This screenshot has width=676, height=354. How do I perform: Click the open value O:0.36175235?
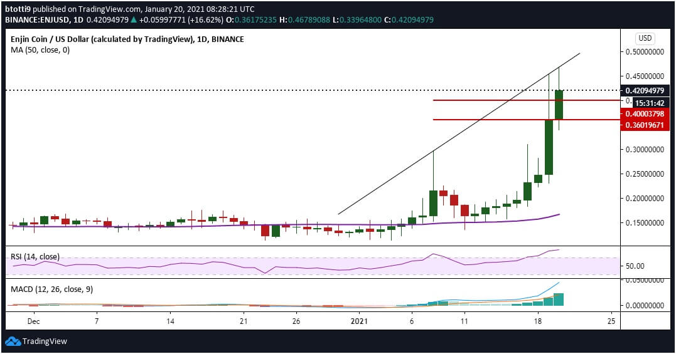click(251, 20)
